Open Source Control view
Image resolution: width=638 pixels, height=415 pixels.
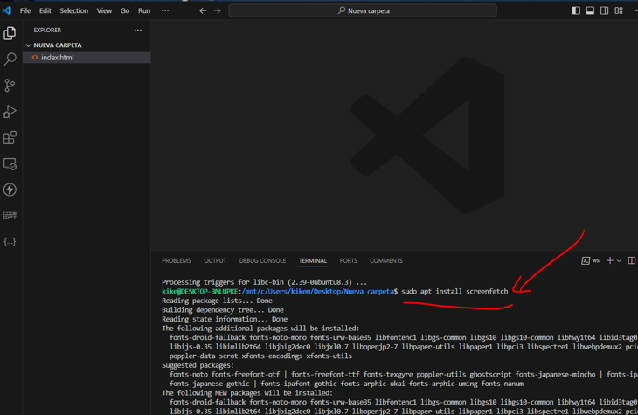coord(10,86)
